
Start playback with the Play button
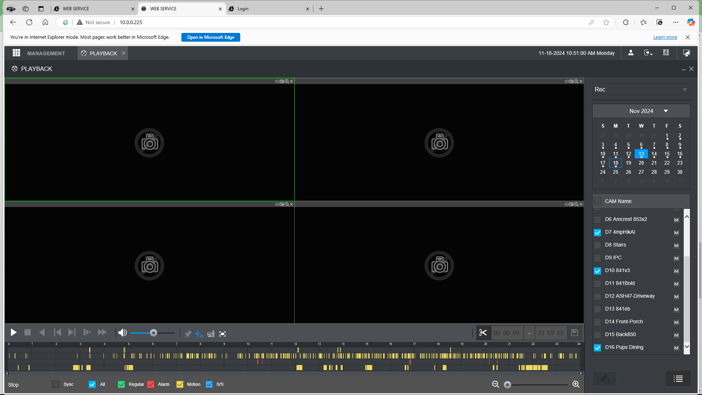pyautogui.click(x=14, y=332)
